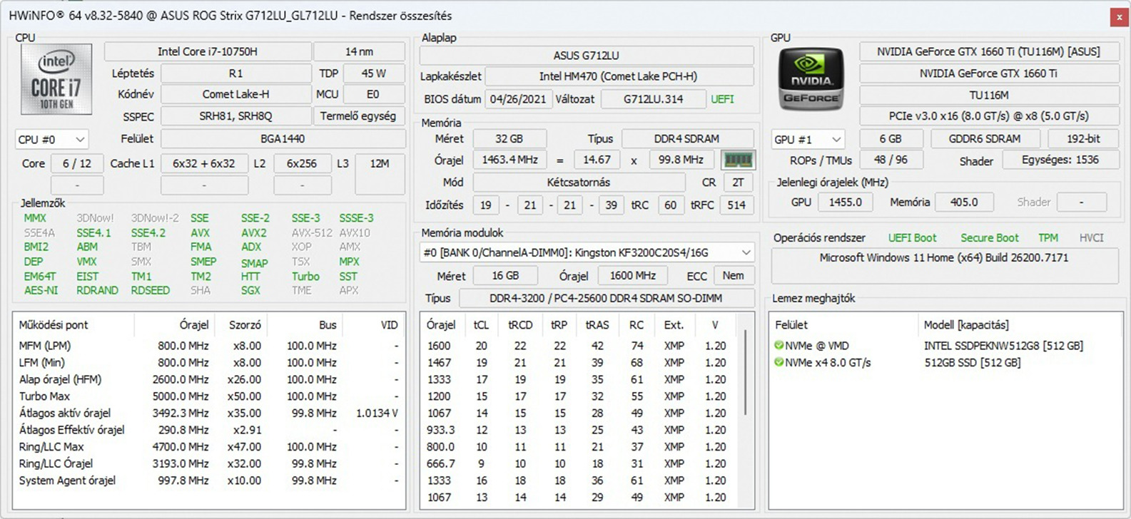
Task: Close the HWiNFO summary window
Action: (x=1119, y=17)
